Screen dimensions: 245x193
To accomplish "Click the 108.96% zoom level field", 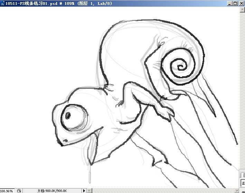I will (7, 191).
